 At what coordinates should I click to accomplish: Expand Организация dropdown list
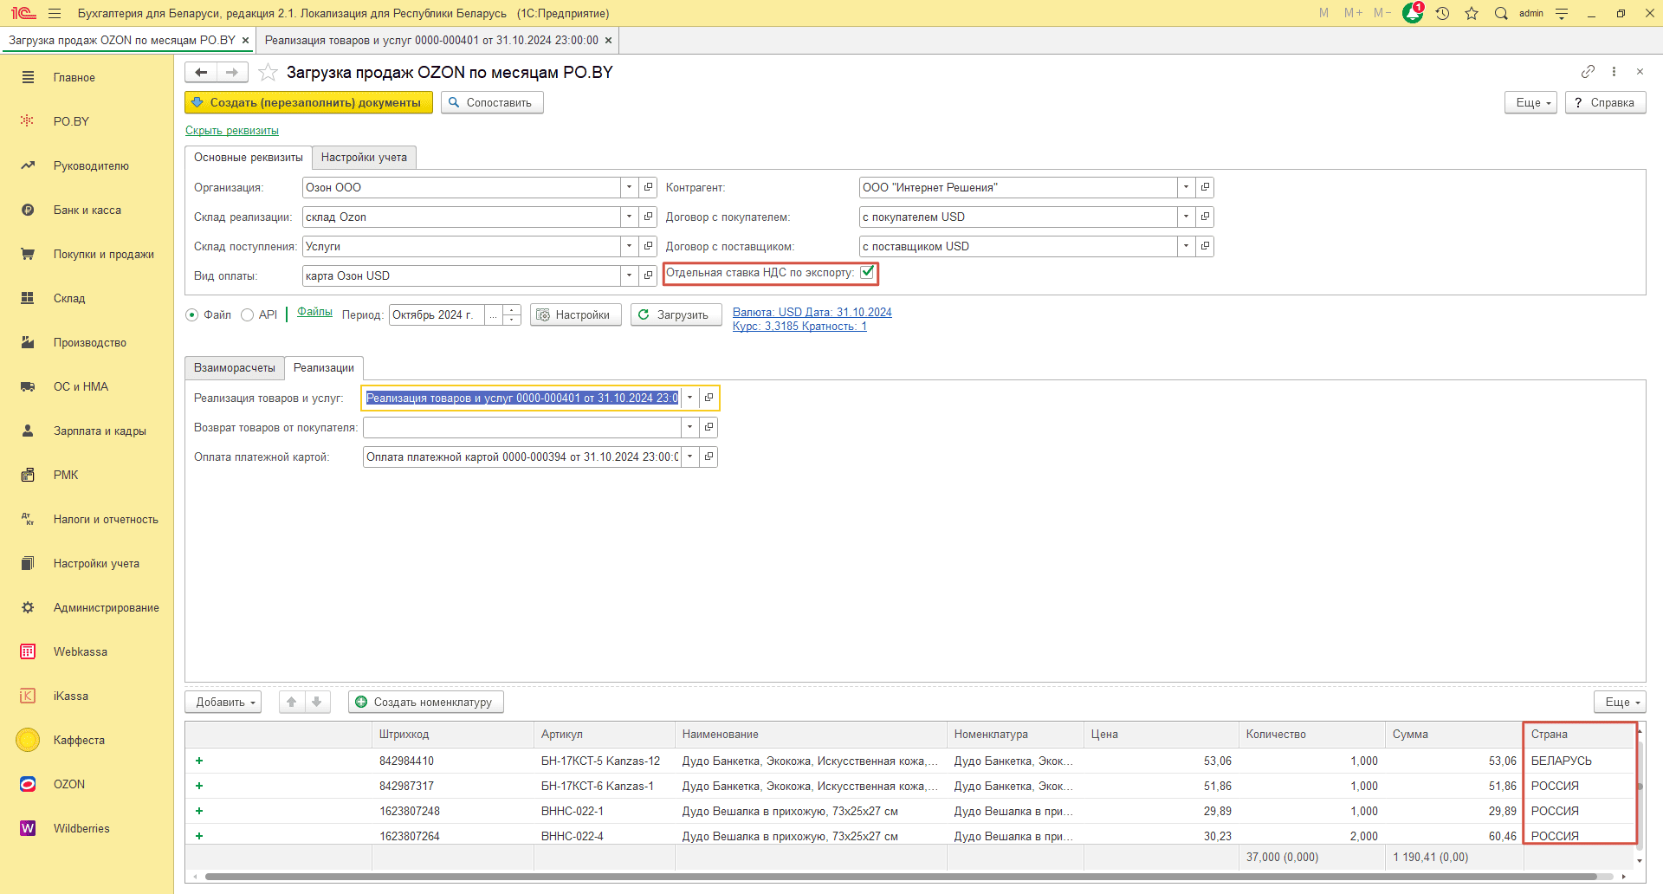point(630,187)
